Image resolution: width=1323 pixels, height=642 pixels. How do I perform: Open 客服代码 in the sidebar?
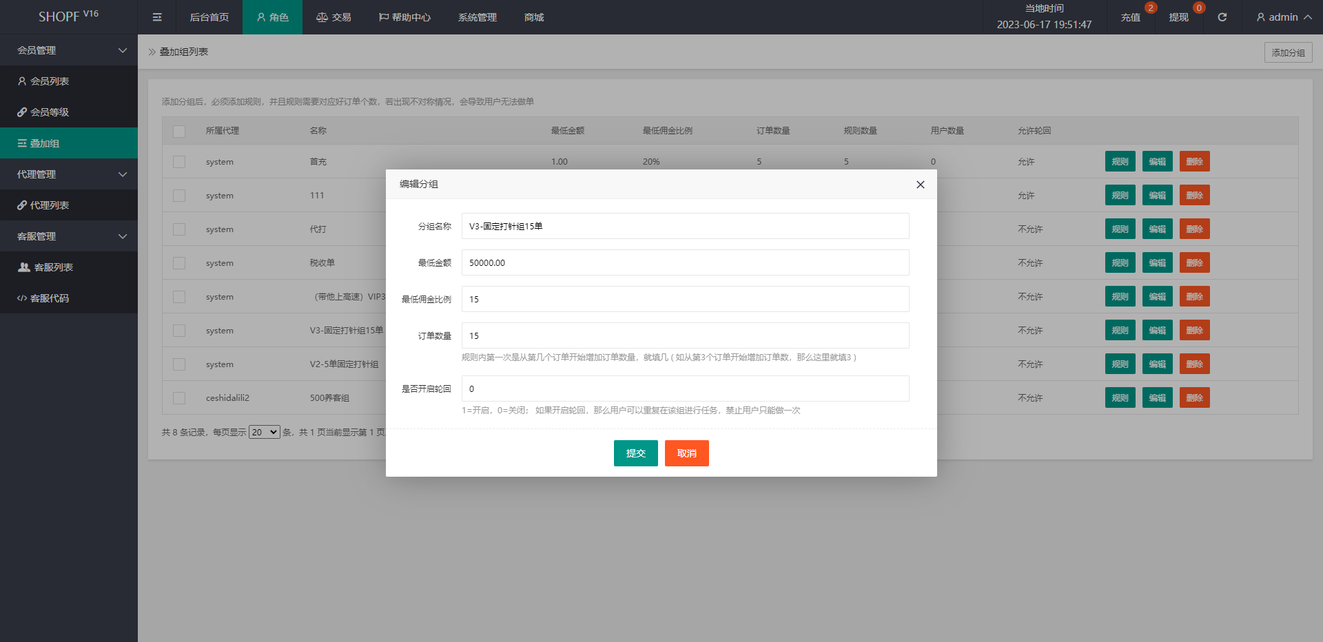50,298
